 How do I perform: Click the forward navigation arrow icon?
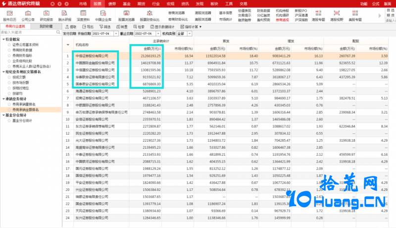pos(67,4)
